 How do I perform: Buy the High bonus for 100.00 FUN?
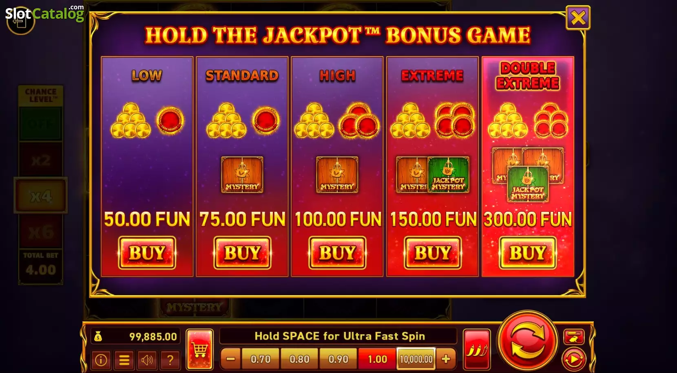point(337,253)
